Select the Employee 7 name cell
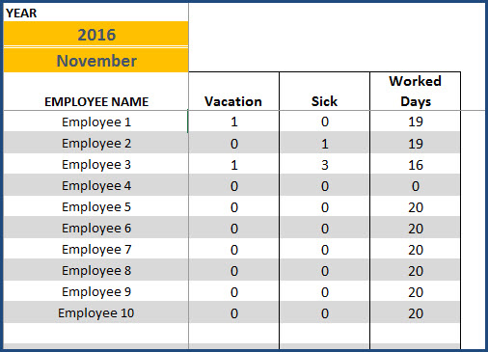Screen dimensions: 488x352 point(96,249)
